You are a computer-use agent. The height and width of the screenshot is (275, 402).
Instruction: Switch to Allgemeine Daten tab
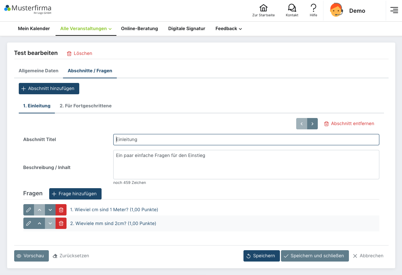(39, 71)
